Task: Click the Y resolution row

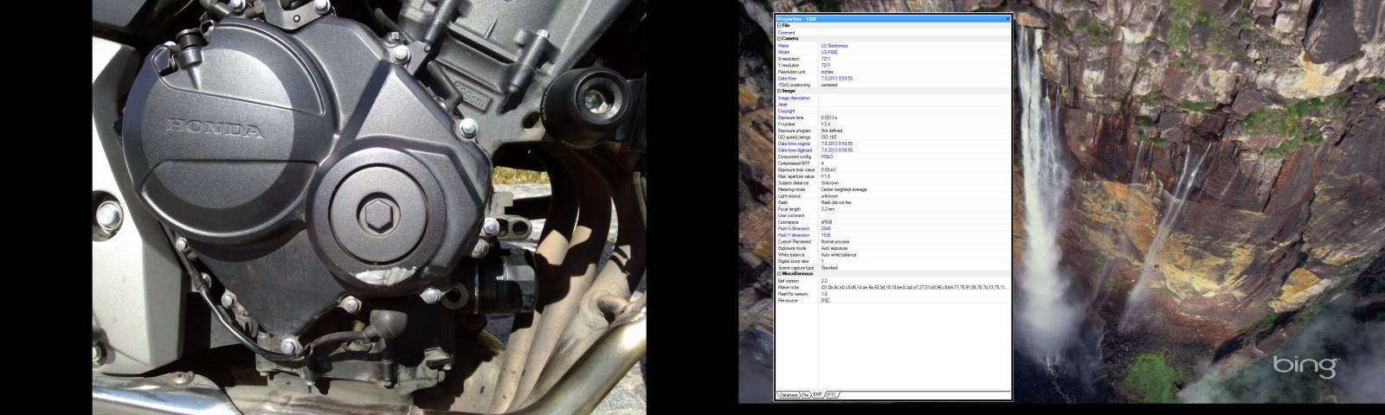Action: coord(892,65)
